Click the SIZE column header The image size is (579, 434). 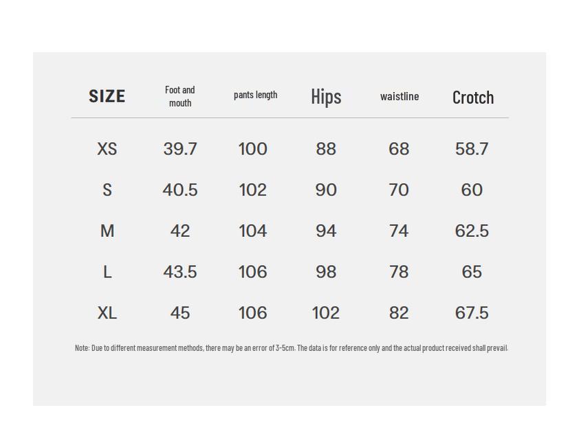[107, 96]
